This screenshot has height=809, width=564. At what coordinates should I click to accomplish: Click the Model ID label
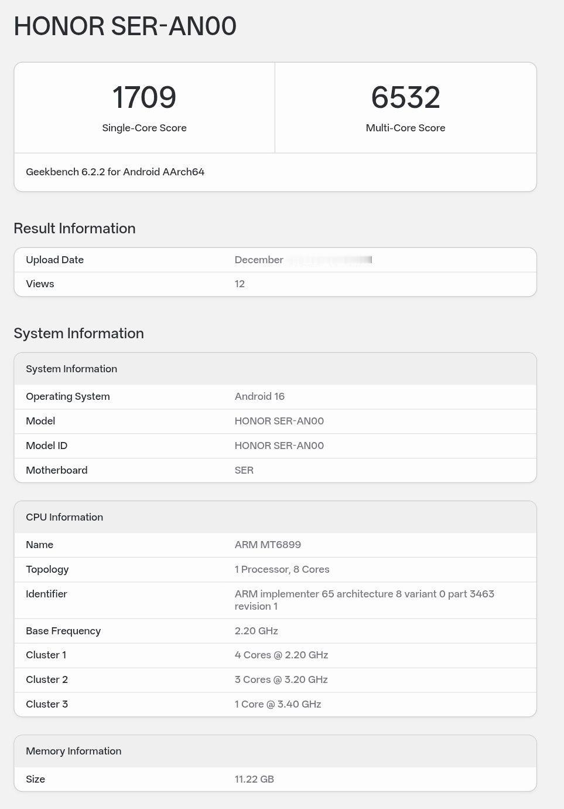46,446
